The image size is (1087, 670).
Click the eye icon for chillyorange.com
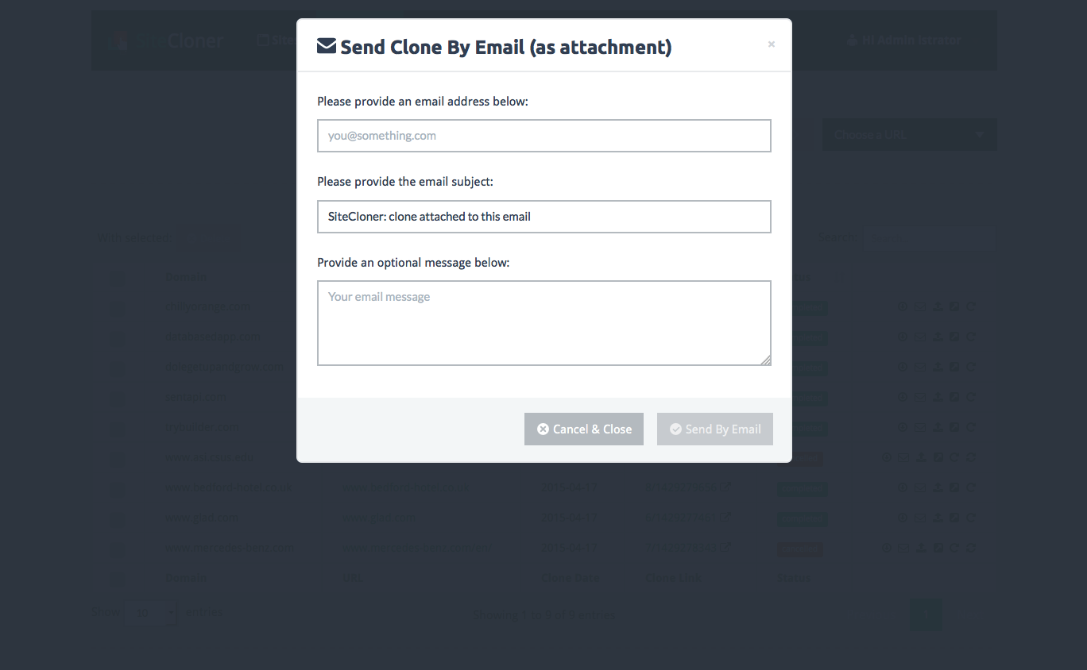(x=903, y=306)
